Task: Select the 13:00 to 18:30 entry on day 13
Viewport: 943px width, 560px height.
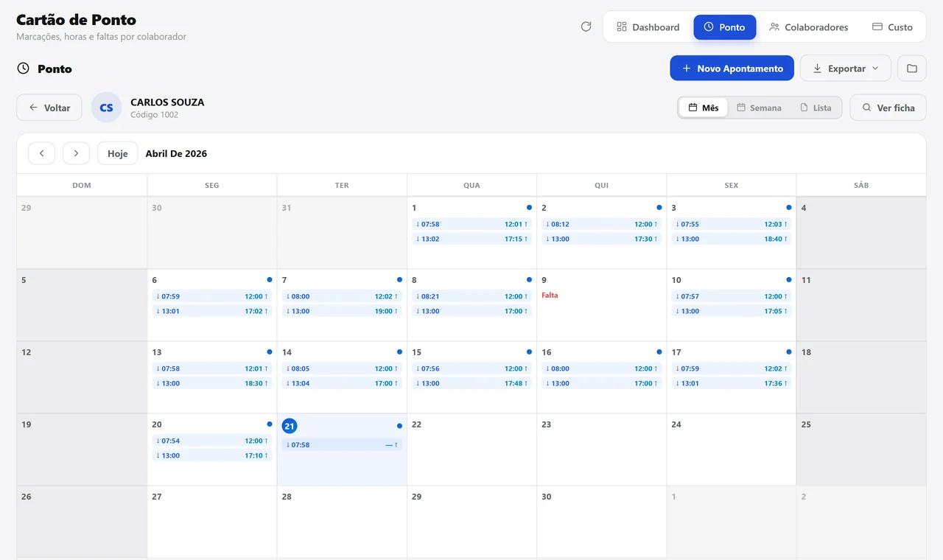Action: pos(212,383)
